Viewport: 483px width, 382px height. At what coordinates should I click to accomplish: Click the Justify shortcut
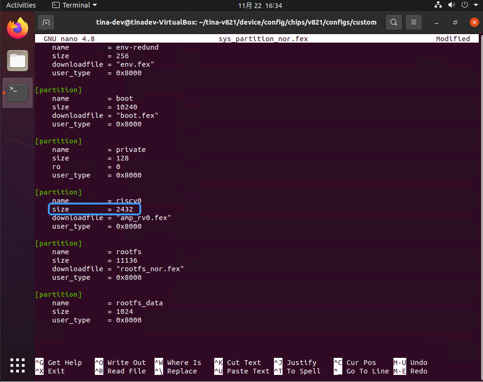(x=295, y=363)
